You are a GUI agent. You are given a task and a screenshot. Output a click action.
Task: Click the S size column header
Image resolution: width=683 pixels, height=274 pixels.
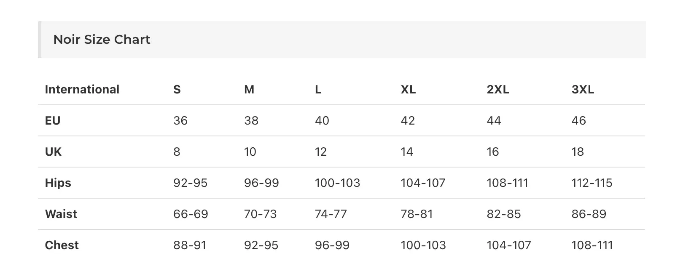point(177,89)
